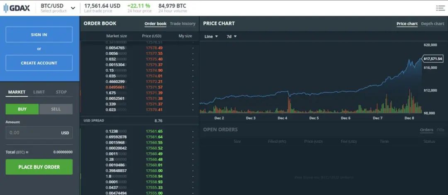Click the $17,571.54 price marker on chart
Image resolution: width=448 pixels, height=195 pixels.
pyautogui.click(x=433, y=59)
